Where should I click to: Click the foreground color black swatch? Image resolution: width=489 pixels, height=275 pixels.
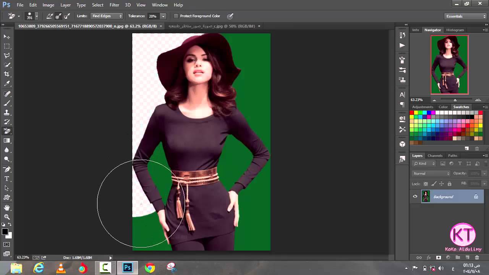(x=5, y=232)
